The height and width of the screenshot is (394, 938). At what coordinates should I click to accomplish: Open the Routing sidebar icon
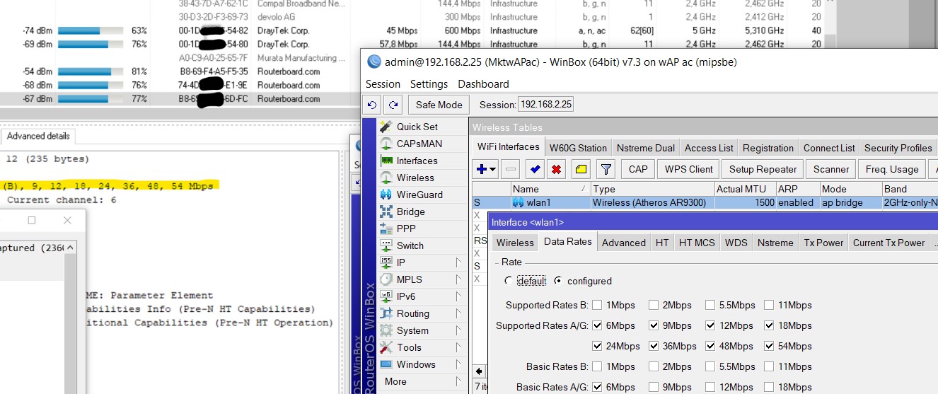pyautogui.click(x=386, y=313)
